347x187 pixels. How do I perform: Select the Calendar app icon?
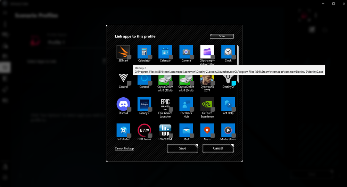coord(165,52)
